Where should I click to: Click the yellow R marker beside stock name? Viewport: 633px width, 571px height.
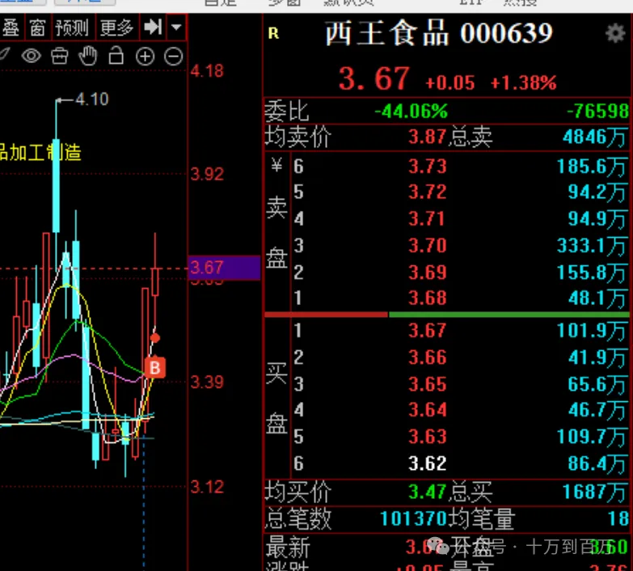click(x=273, y=34)
